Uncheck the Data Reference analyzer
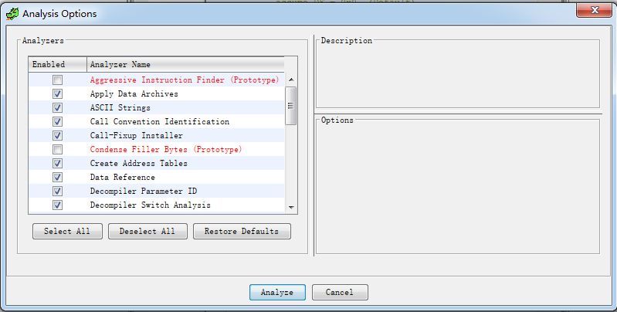Screen dimensions: 617x312 coord(58,178)
